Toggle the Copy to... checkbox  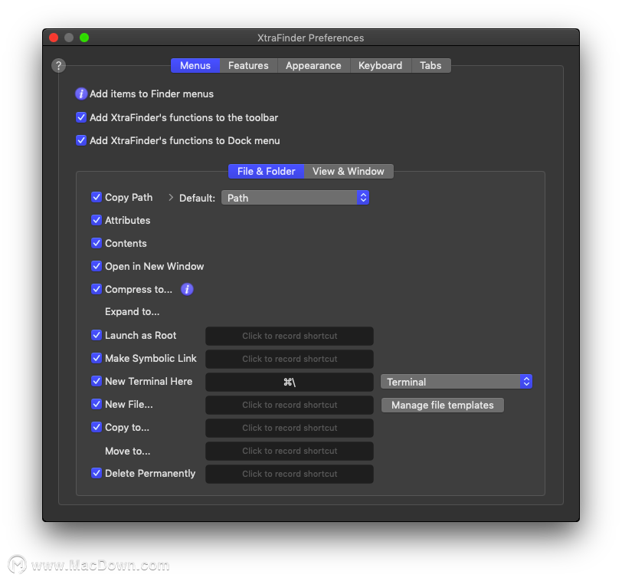97,427
